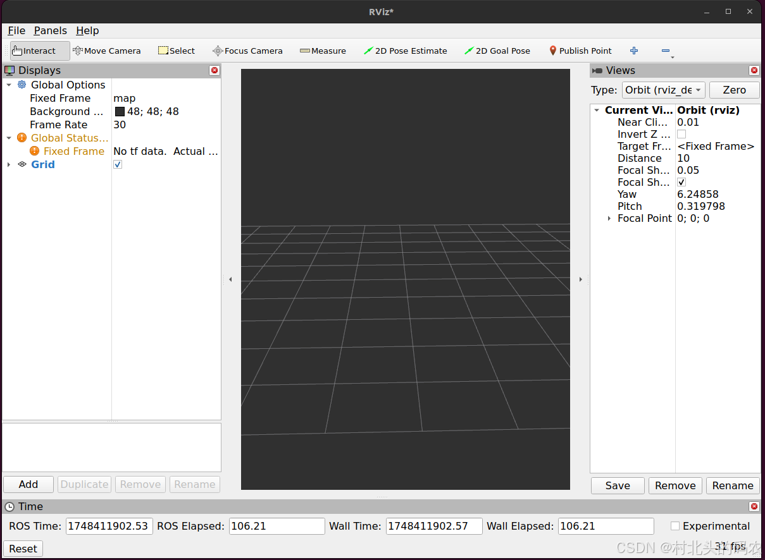
Task: Click the ROS Time field
Action: (x=109, y=526)
